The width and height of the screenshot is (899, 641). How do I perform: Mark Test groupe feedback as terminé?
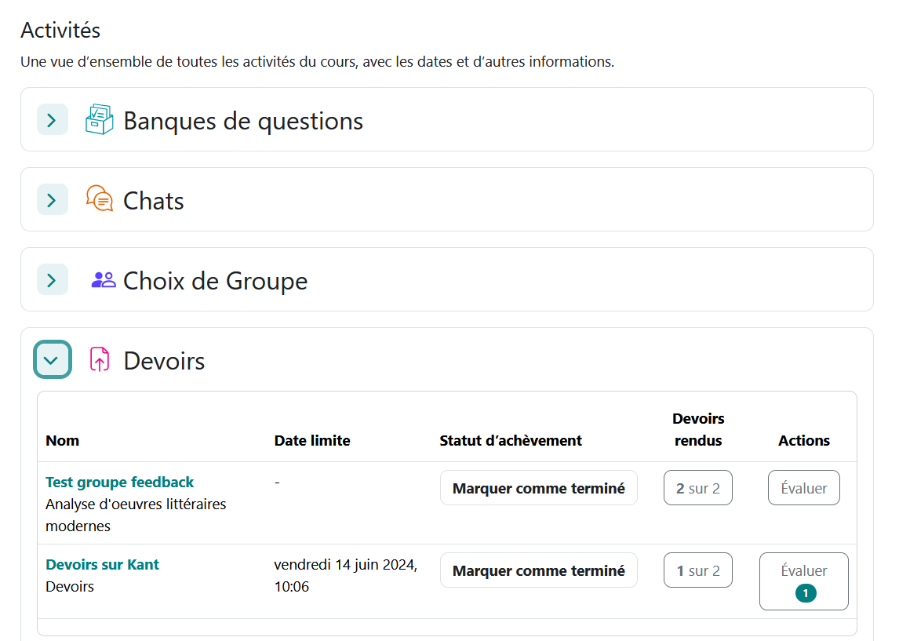tap(538, 488)
